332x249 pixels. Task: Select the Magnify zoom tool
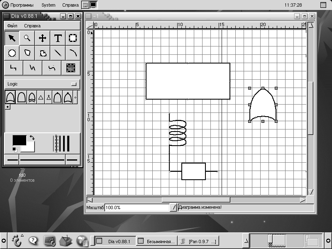27,38
